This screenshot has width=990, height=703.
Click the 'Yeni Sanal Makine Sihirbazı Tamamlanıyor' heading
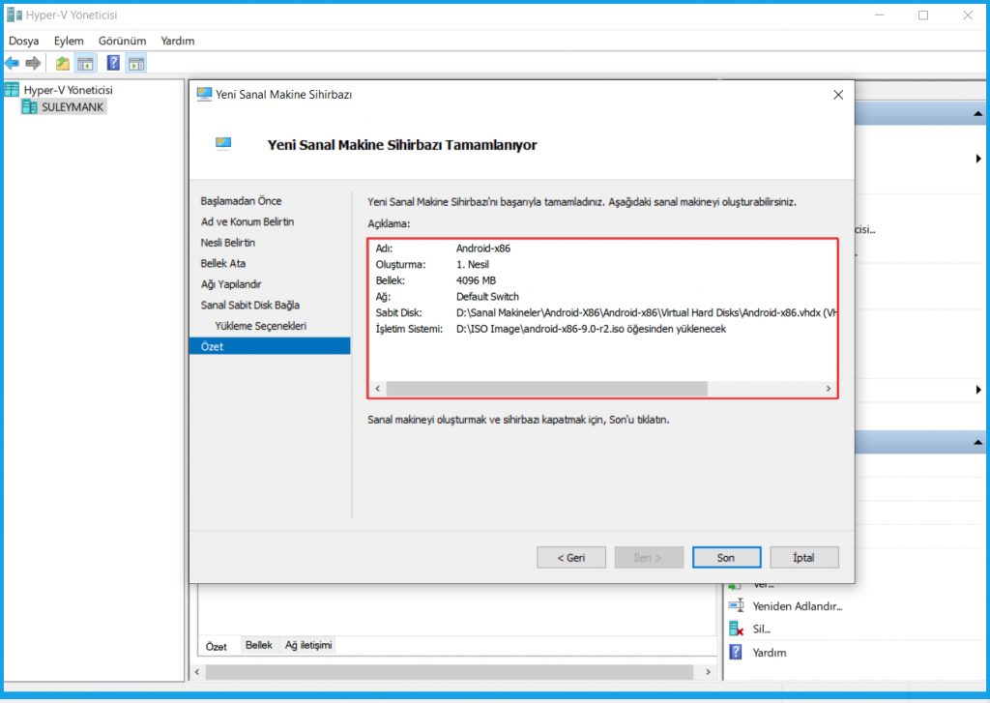[402, 145]
